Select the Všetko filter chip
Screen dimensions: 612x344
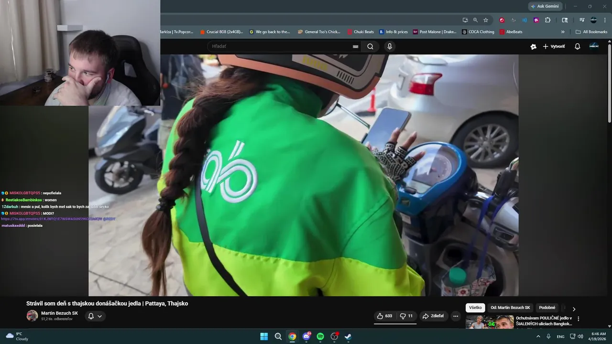[x=475, y=308]
